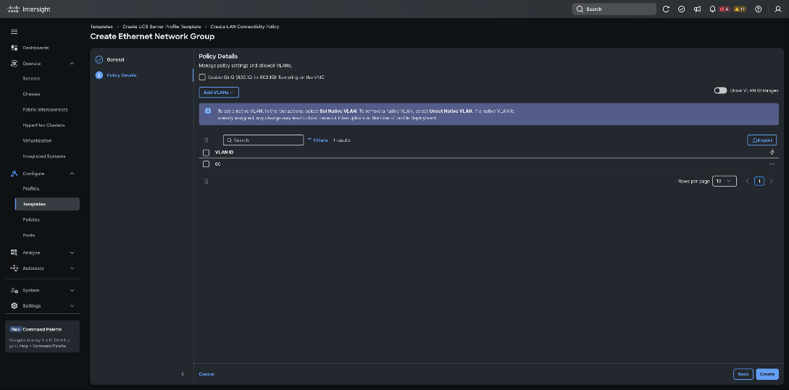Click the Create button
The image size is (789, 390).
click(x=767, y=374)
